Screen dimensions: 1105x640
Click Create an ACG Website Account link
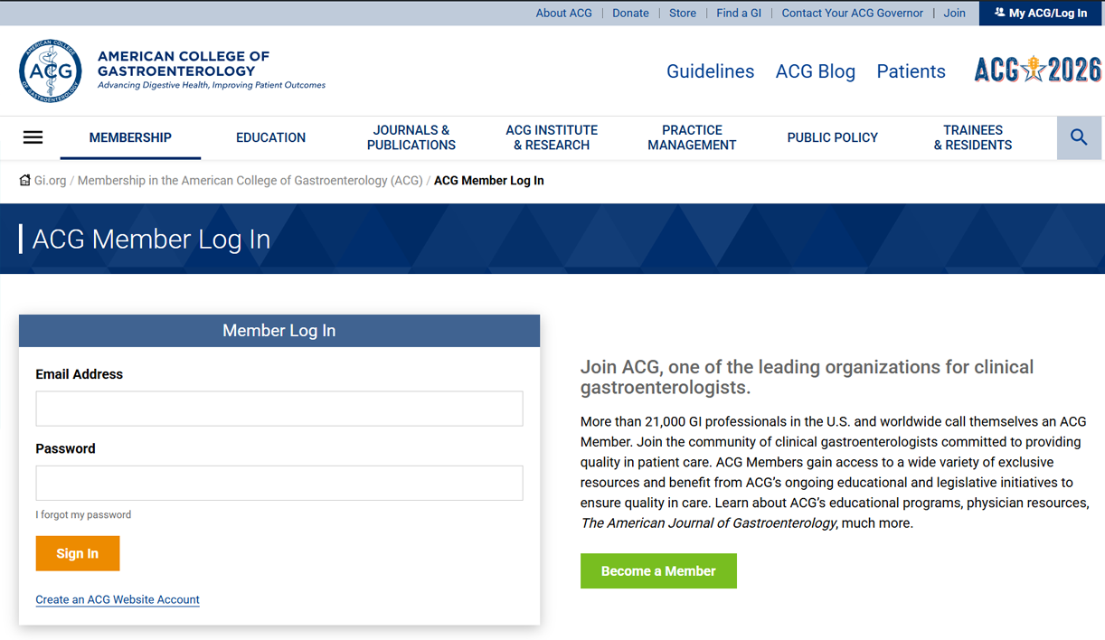pyautogui.click(x=118, y=599)
